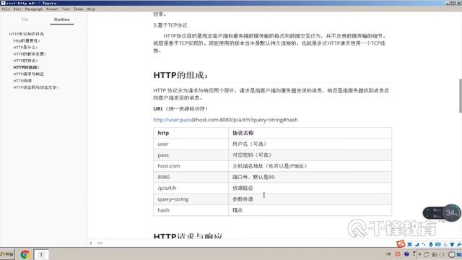Screen dimensions: 462x260
Task: Open the Paragraph menu
Action: click(x=34, y=9)
